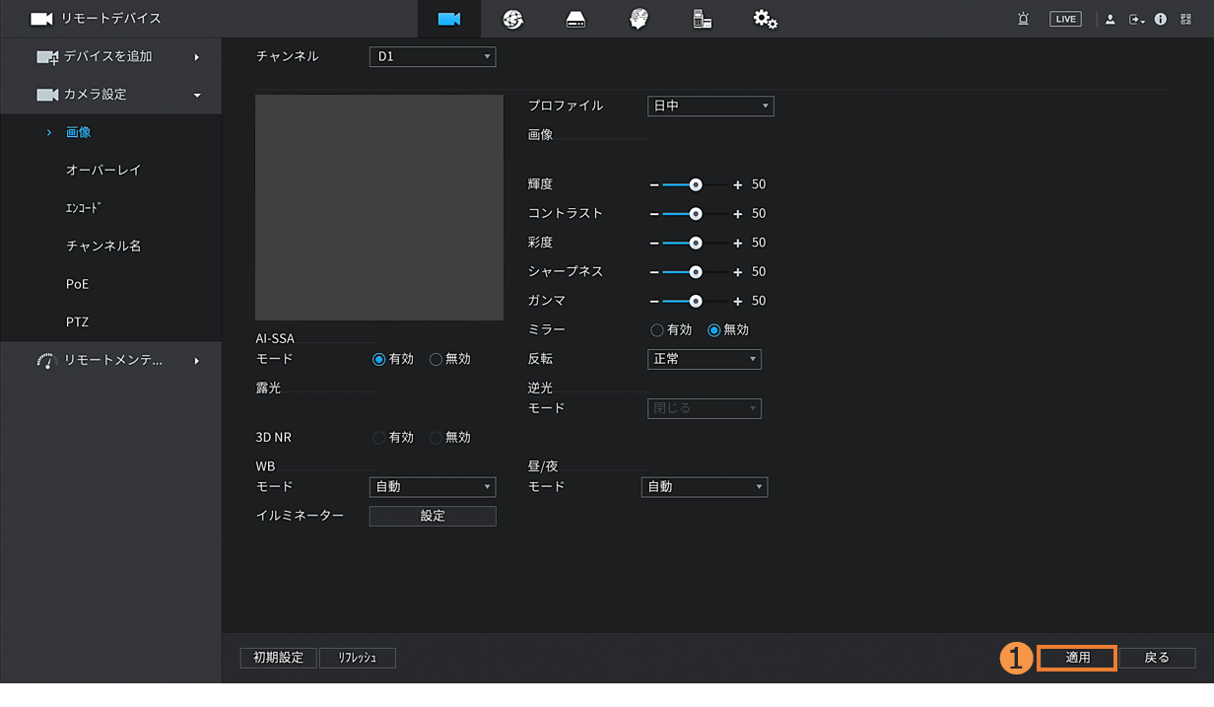Open the storage disk icon tab
This screenshot has width=1214, height=707.
coord(575,19)
